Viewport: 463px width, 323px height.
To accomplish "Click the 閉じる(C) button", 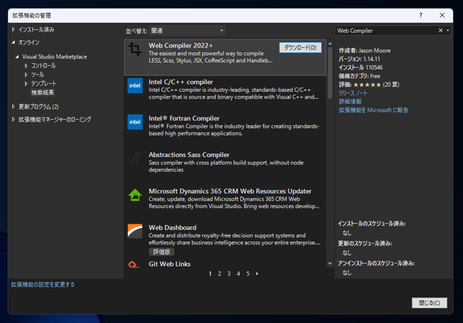I will coord(430,303).
